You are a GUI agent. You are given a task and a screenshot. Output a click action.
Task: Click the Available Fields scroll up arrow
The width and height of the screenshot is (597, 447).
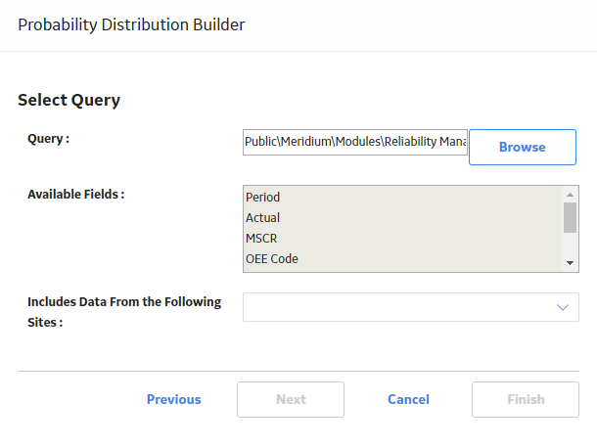pos(570,195)
